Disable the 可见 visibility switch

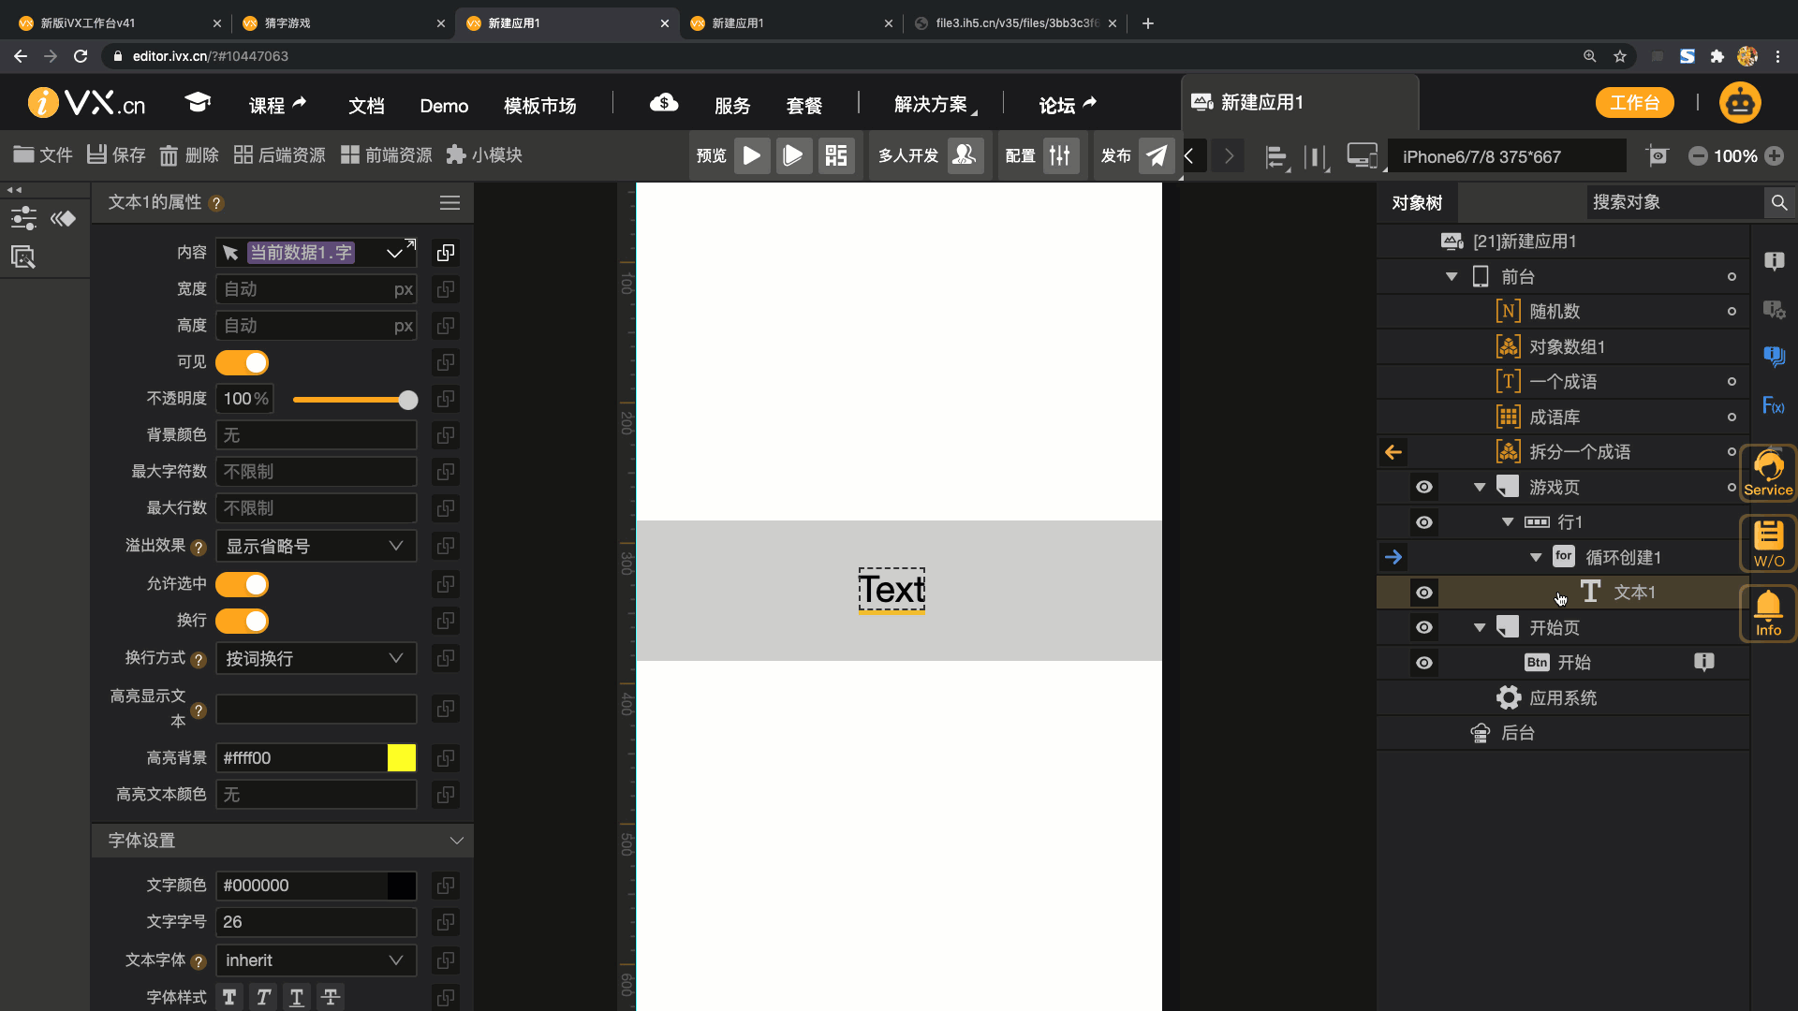(243, 362)
